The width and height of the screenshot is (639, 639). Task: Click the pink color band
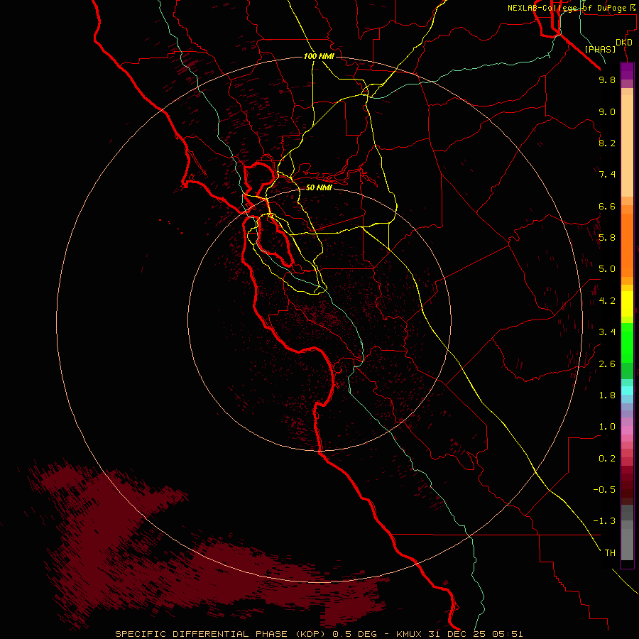point(627,430)
